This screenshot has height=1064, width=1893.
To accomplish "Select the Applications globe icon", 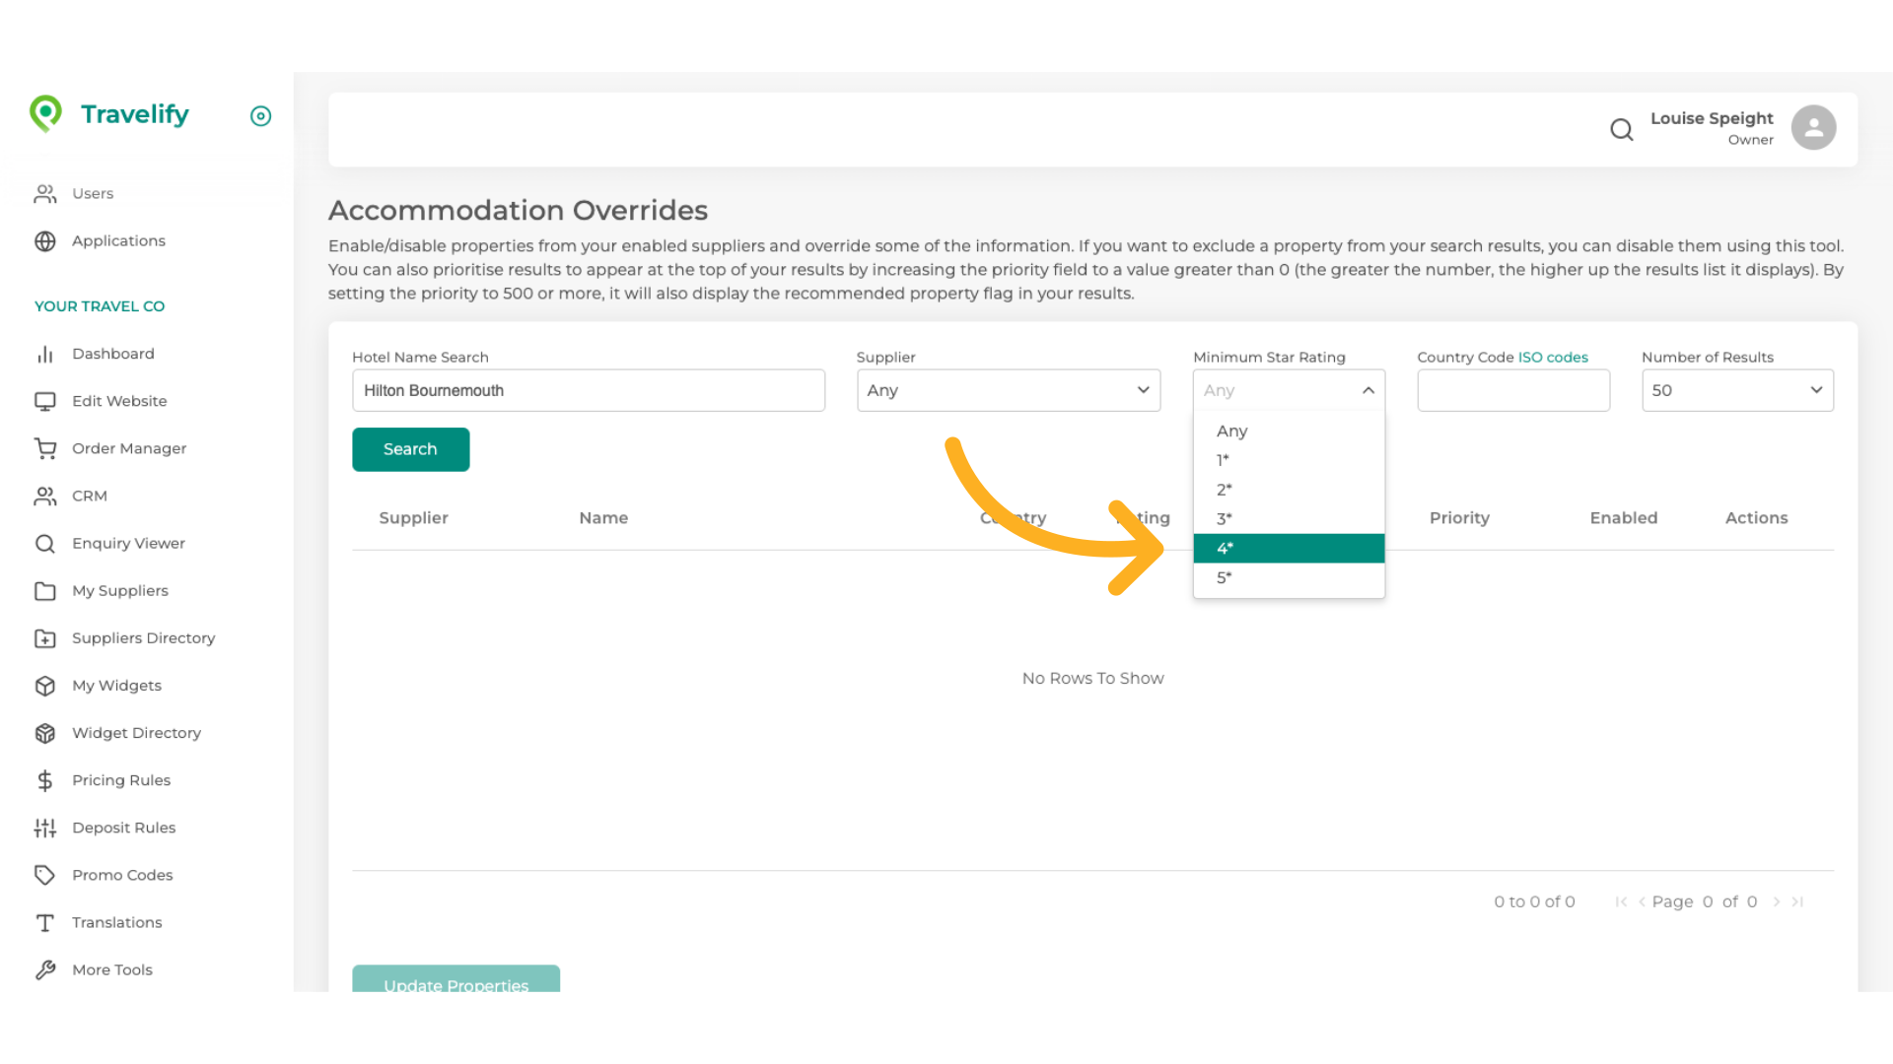I will click(45, 240).
